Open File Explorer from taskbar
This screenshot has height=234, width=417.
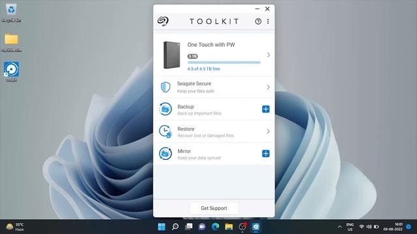[x=229, y=227]
